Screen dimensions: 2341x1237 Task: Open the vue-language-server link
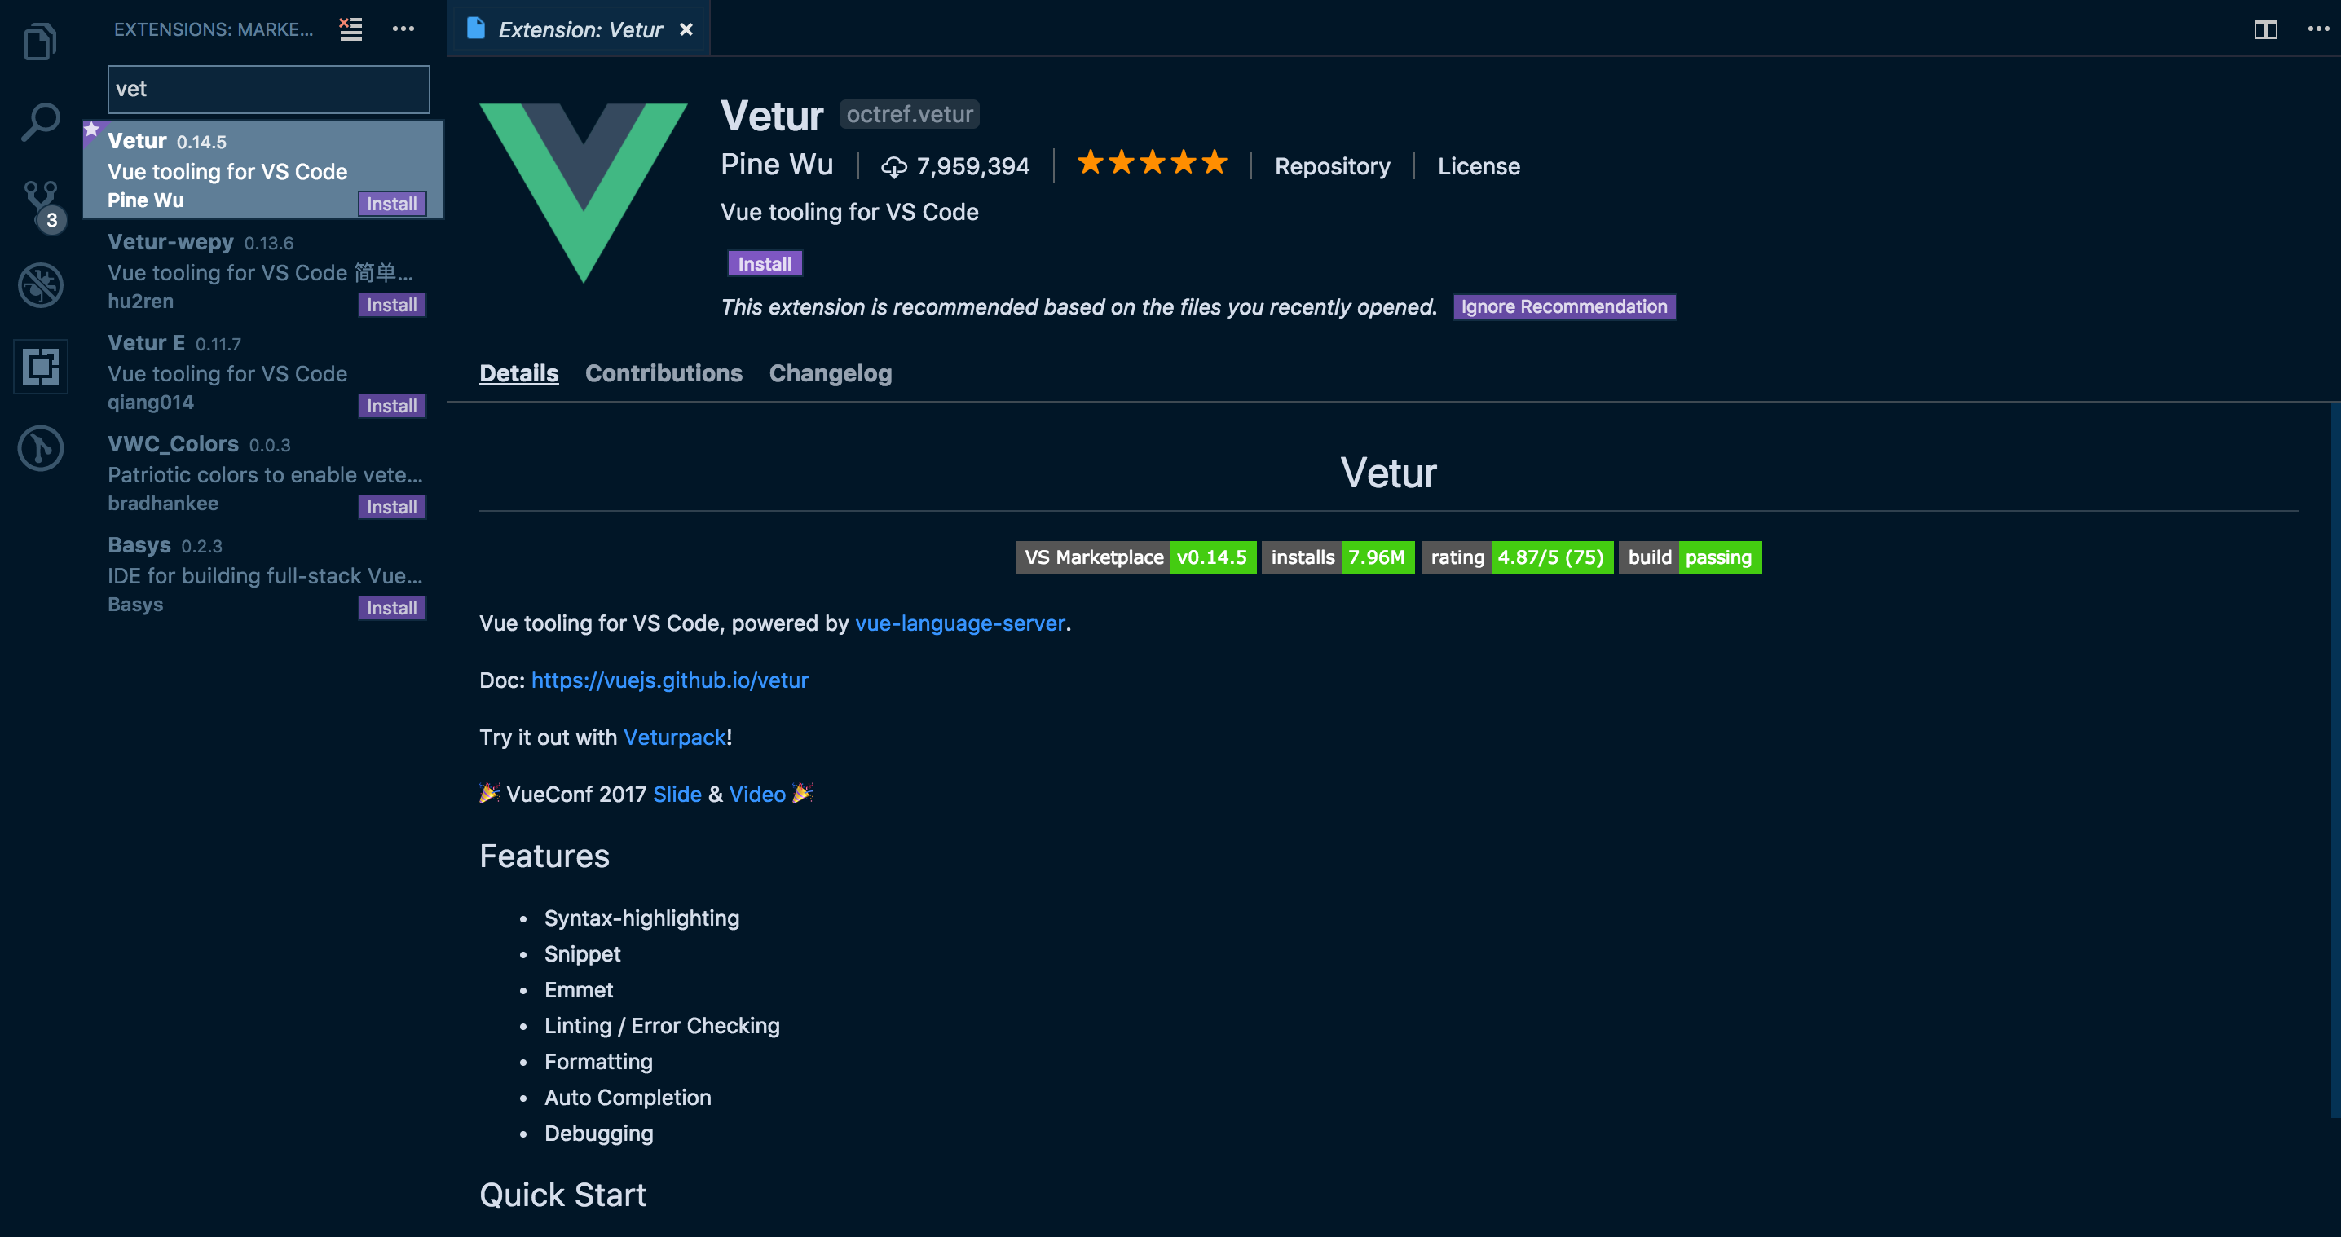tap(959, 623)
